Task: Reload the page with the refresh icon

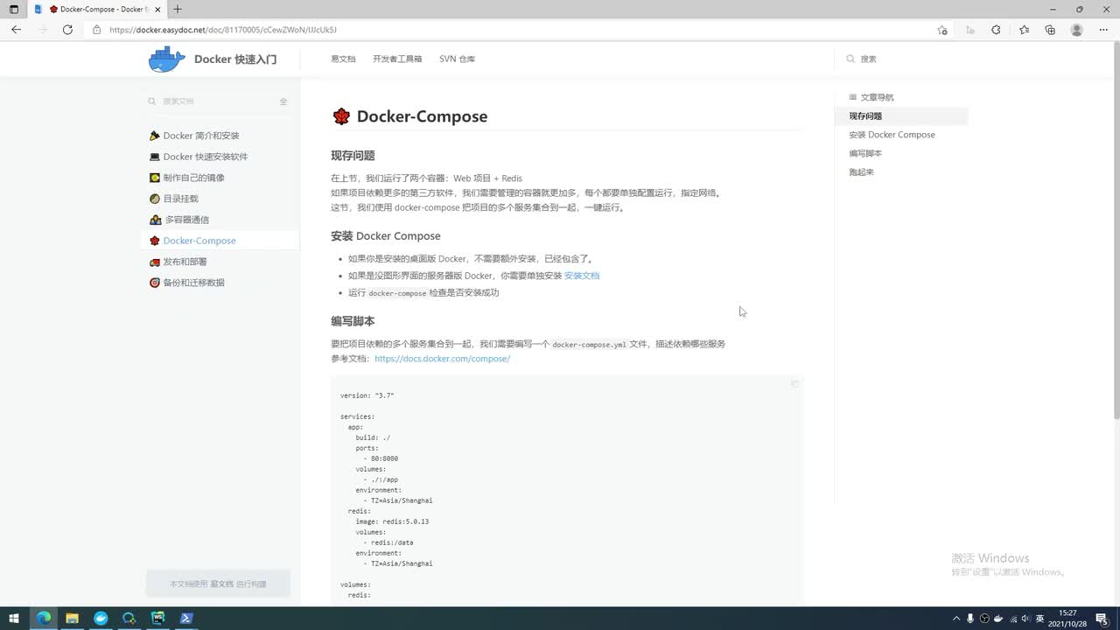Action: pos(67,30)
